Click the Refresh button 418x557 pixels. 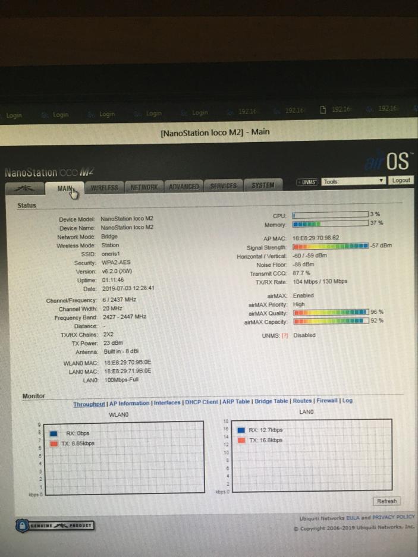pyautogui.click(x=386, y=501)
